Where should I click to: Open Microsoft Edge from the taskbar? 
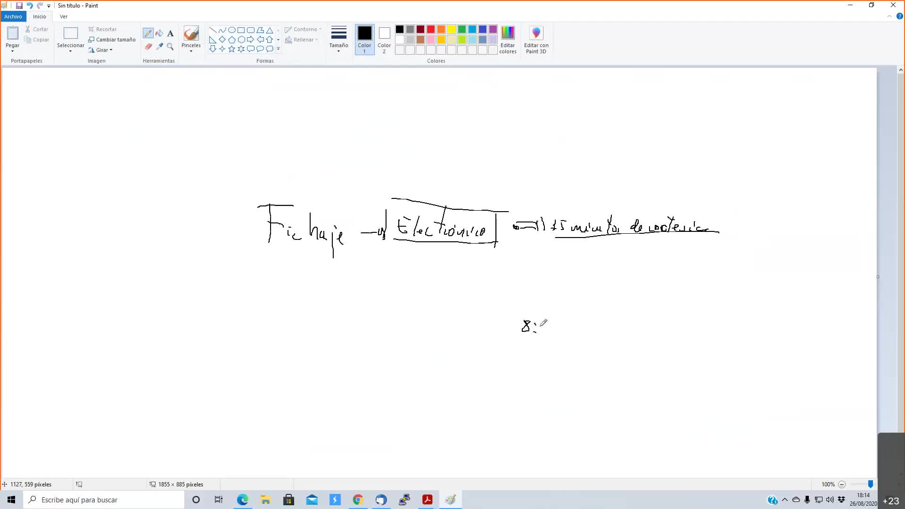242,500
